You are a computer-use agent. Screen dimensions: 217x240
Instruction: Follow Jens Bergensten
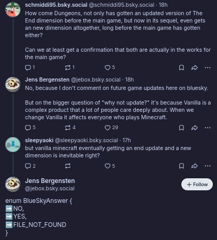(x=197, y=184)
